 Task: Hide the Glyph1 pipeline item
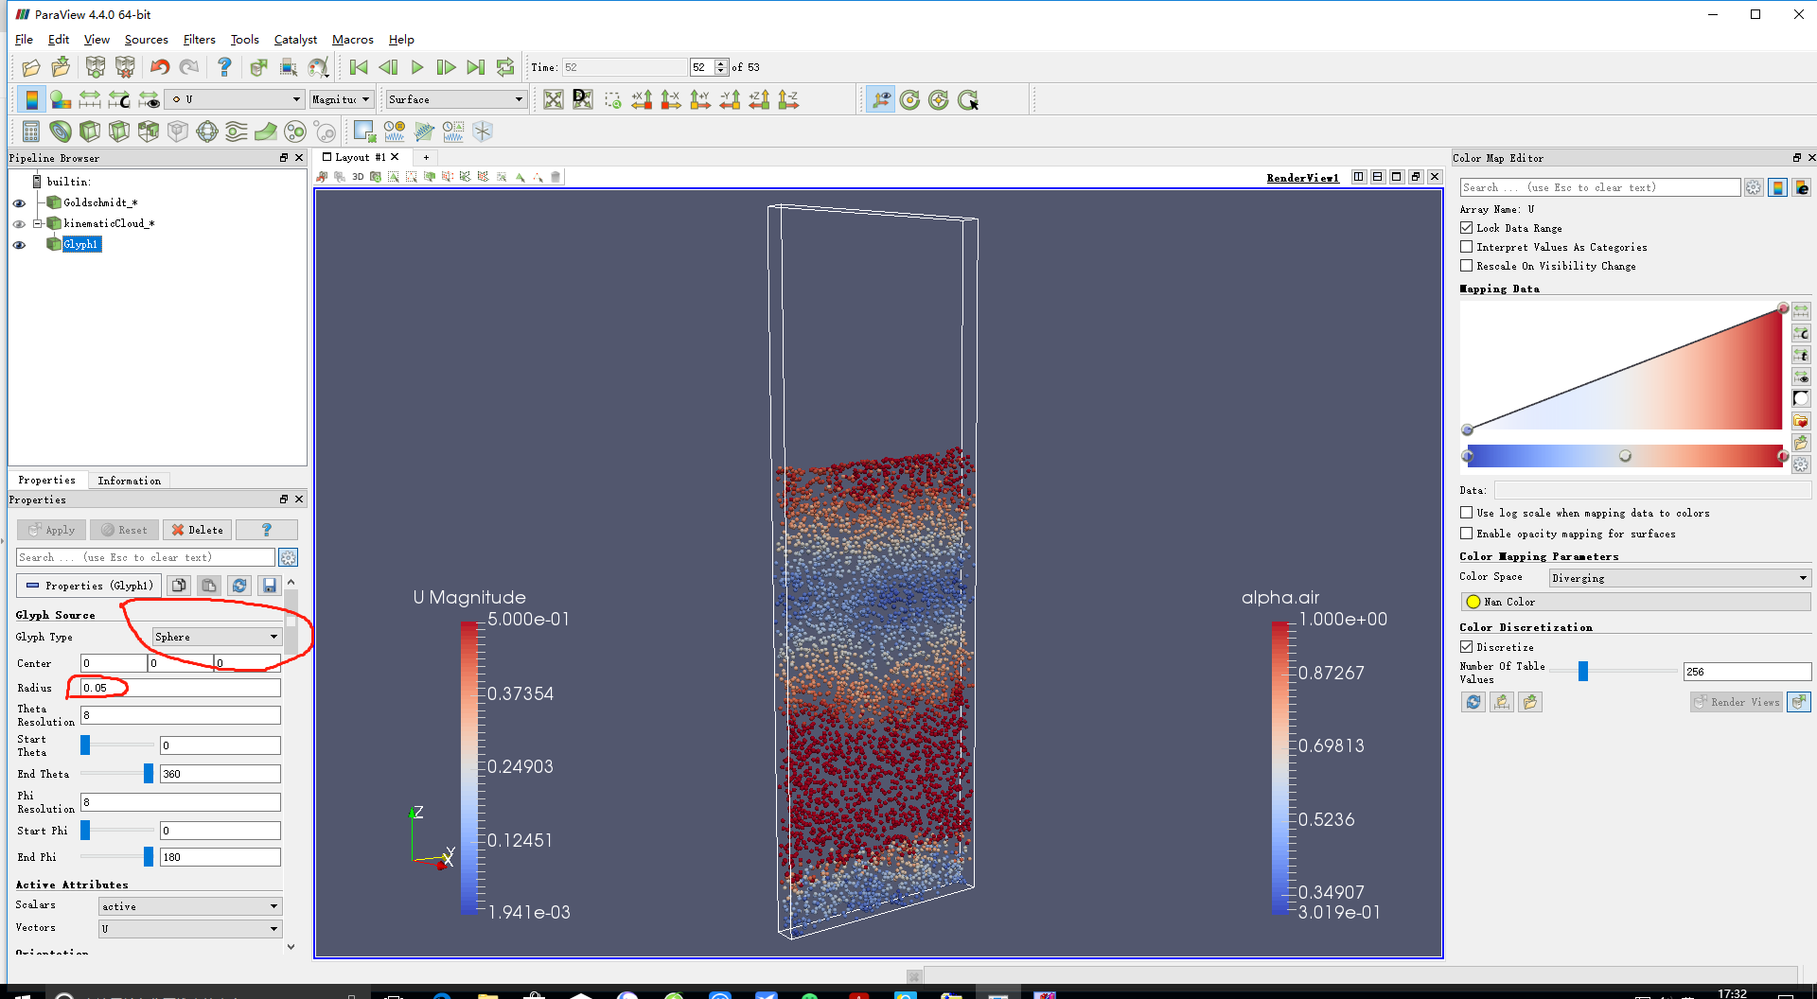(x=19, y=245)
